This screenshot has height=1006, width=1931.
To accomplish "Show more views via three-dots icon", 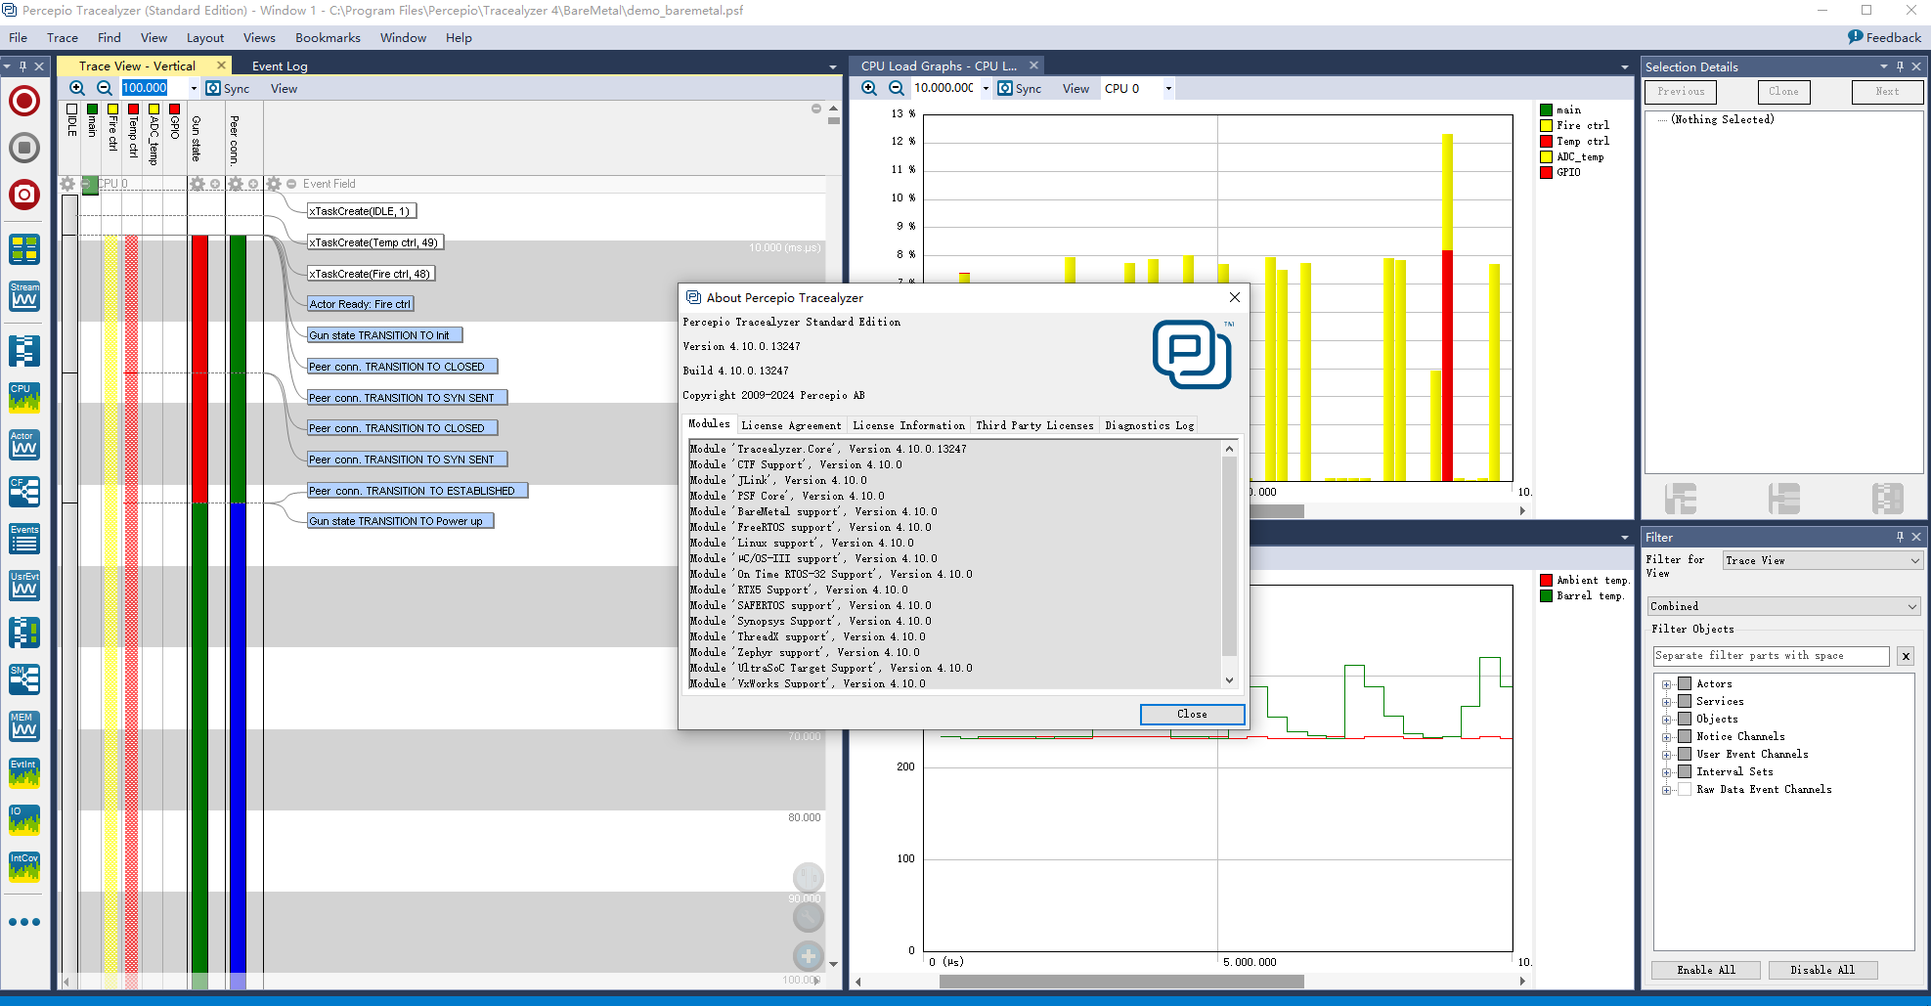I will (24, 922).
